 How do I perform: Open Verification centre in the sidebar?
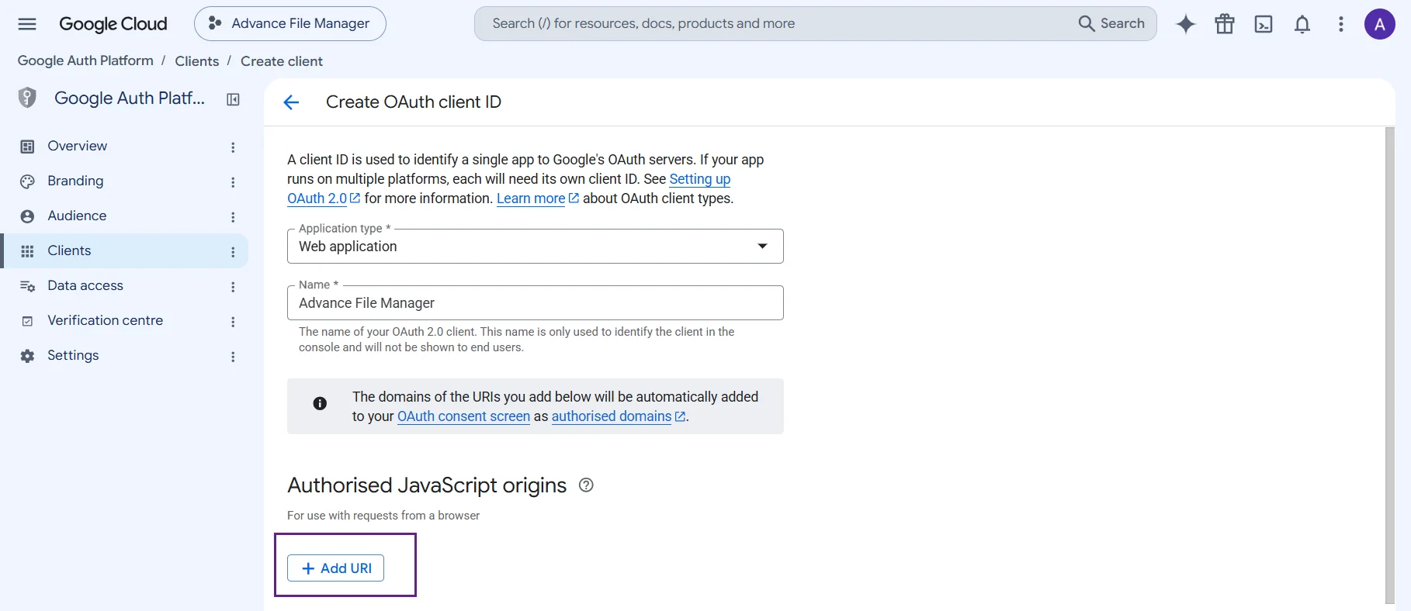click(124, 321)
